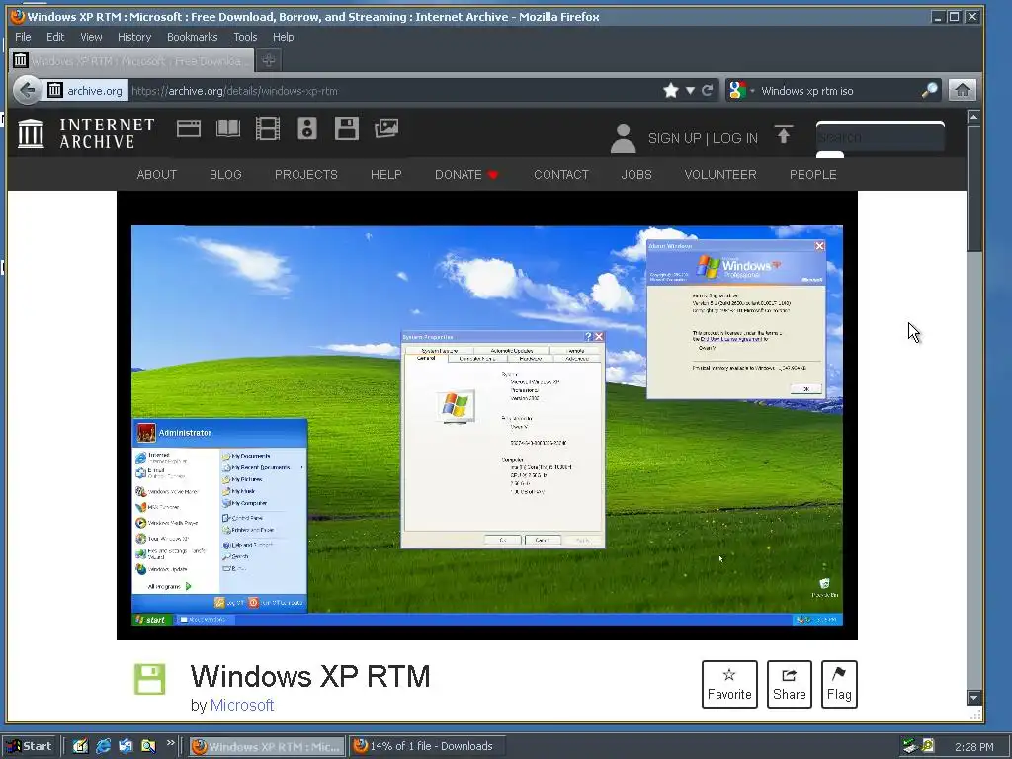
Task: Open the Help menu
Action: tap(283, 37)
